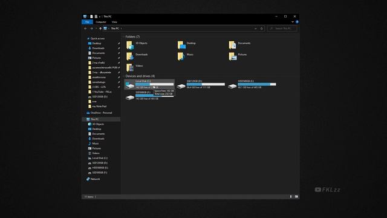
Task: Open the Desktop folder in the main pane
Action: [187, 45]
